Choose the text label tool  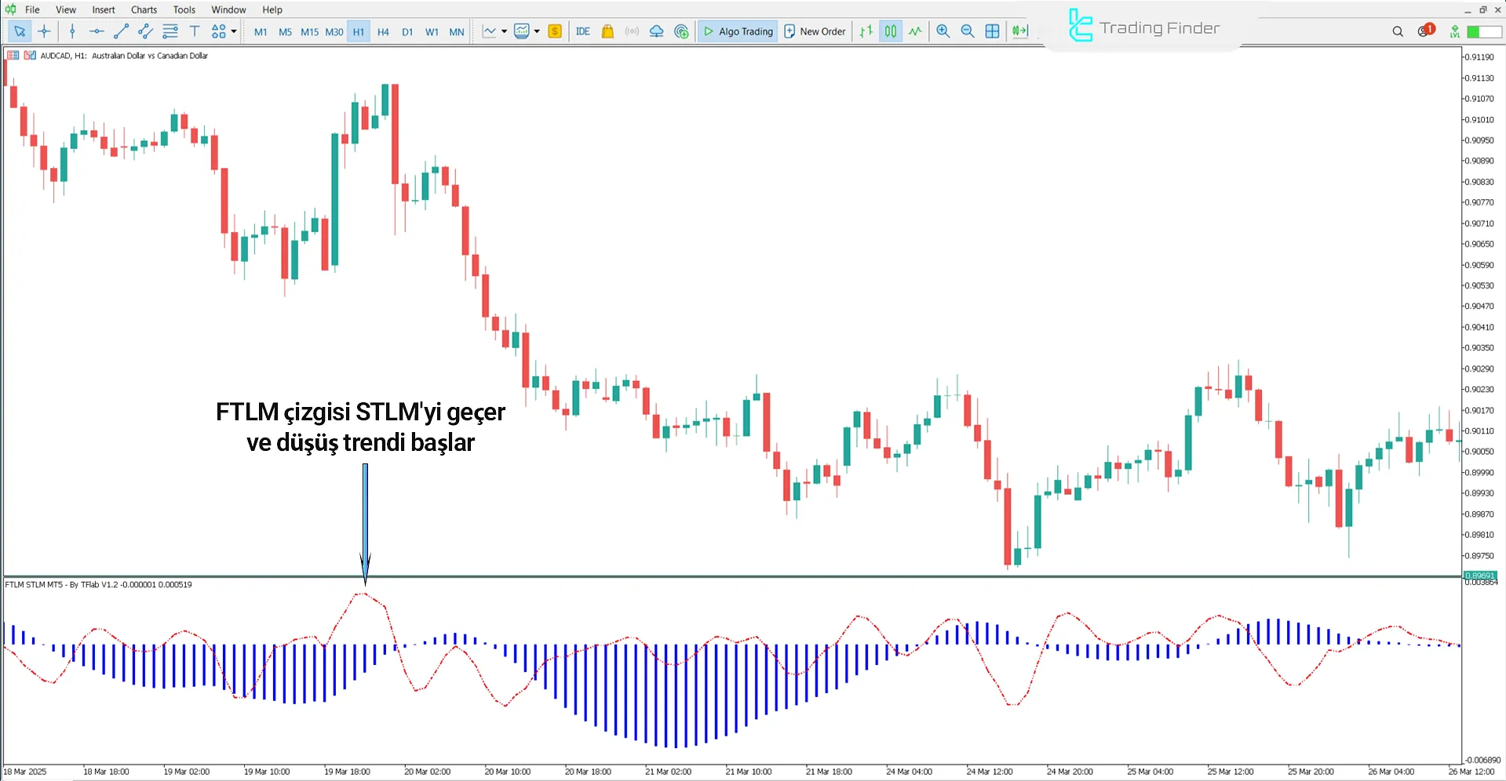click(195, 31)
